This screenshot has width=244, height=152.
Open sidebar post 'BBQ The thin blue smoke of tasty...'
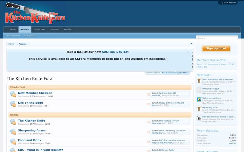pos(219,117)
